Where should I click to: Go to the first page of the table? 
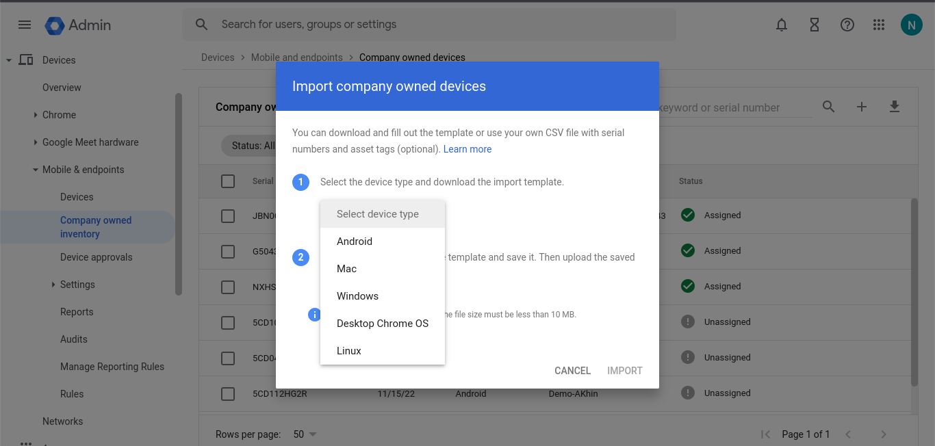tap(766, 434)
